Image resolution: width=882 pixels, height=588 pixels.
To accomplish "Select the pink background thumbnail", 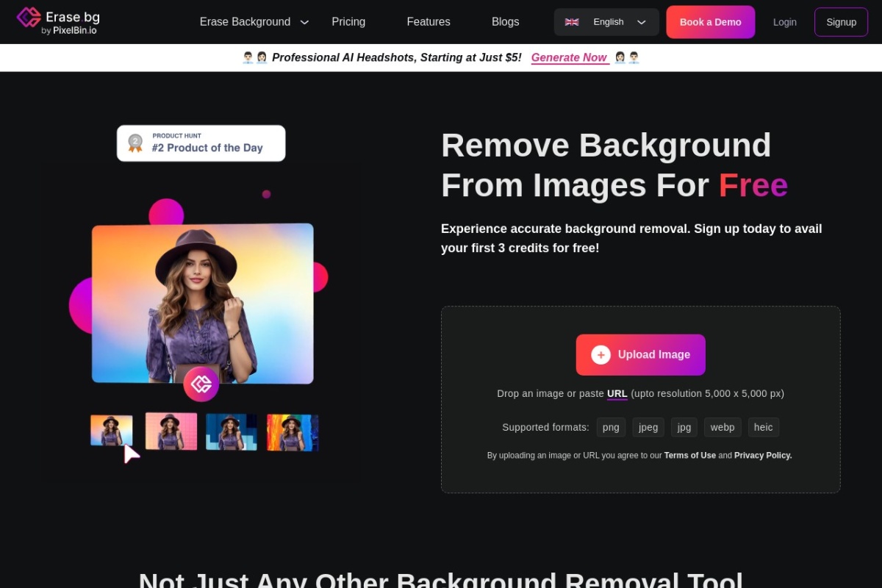I will tap(171, 431).
